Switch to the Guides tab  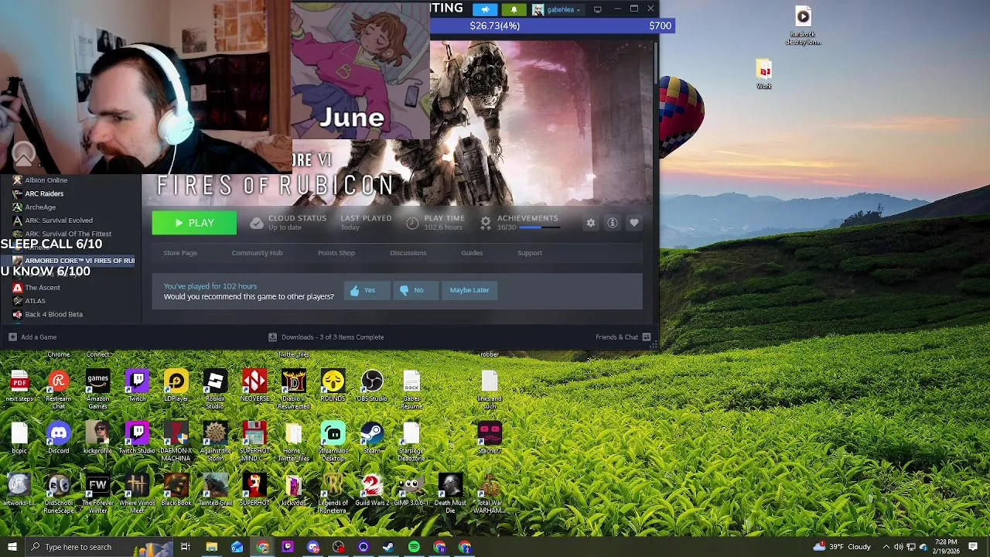pos(472,253)
